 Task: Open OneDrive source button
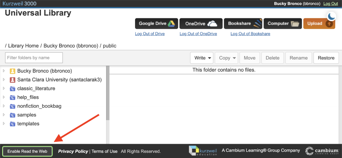[x=201, y=24]
